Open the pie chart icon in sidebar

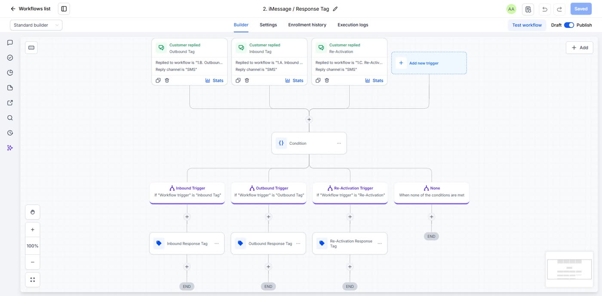(x=10, y=73)
